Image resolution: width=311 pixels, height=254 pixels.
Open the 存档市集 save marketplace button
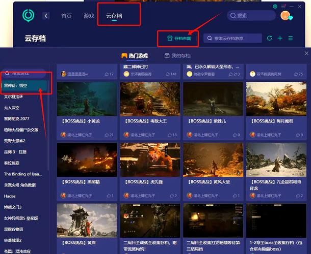(179, 38)
